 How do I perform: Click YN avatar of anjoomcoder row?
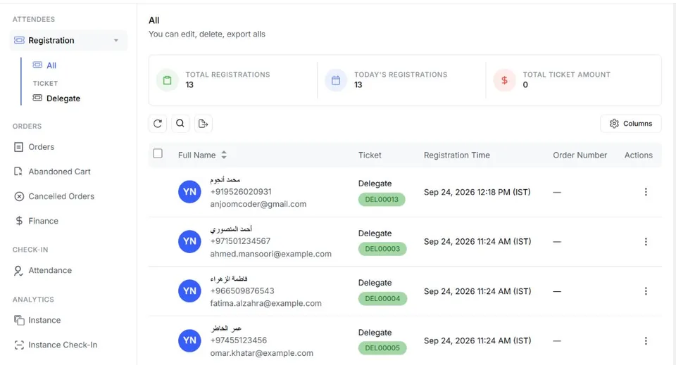coord(189,192)
